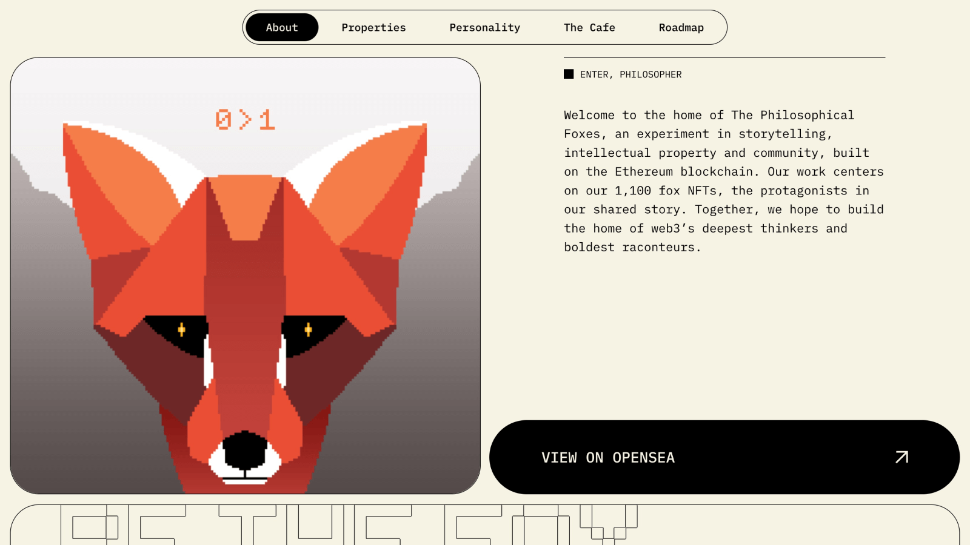Go to The Cafe tab
The image size is (970, 545).
[x=589, y=27]
